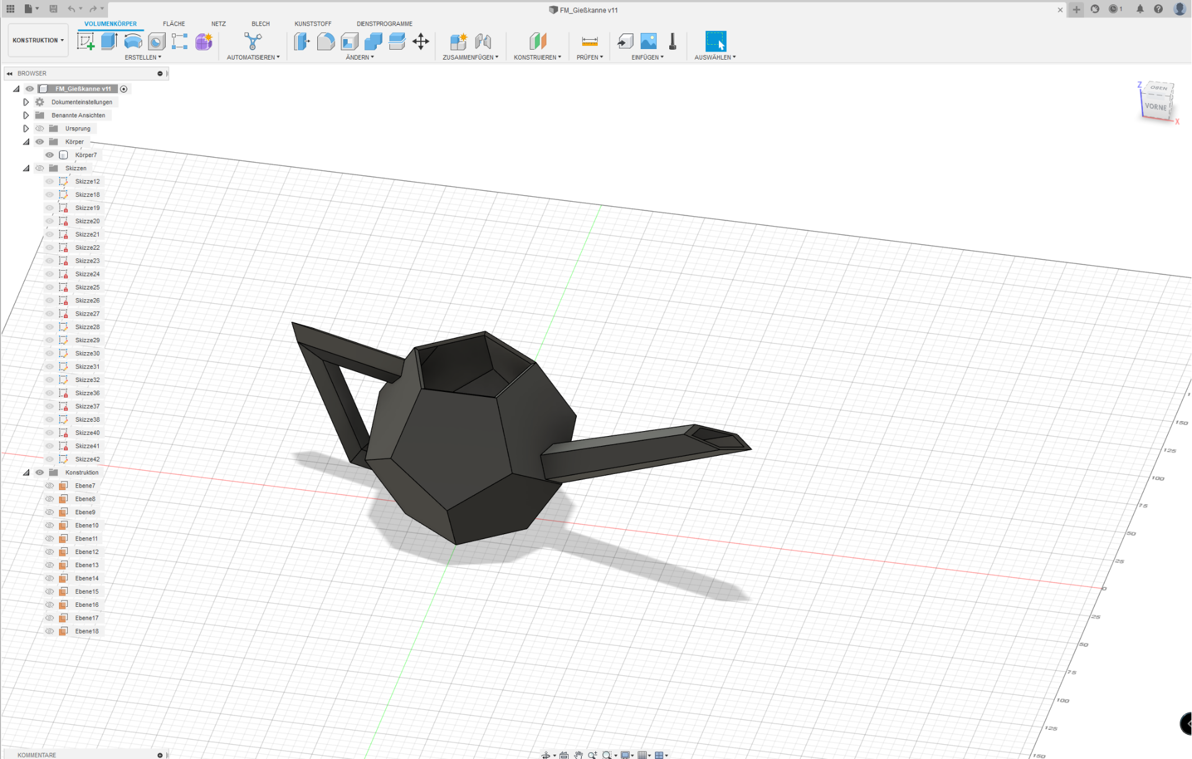Select the Measure tool

tap(590, 42)
